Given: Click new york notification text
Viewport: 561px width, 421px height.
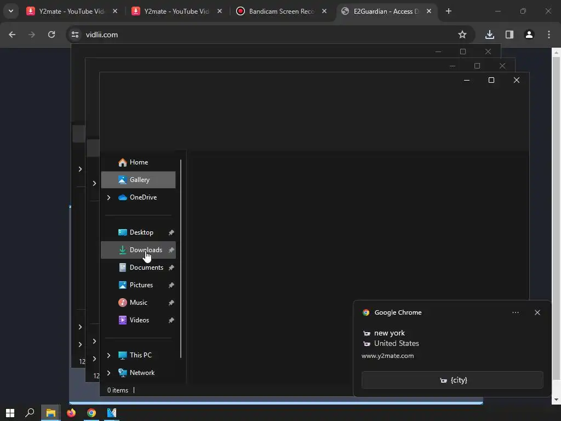Looking at the screenshot, I should [390, 333].
